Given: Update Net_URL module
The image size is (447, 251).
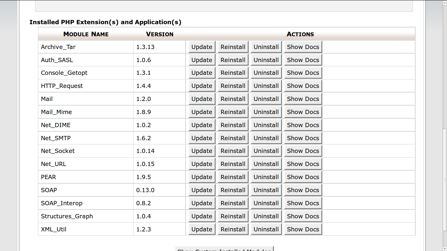Looking at the screenshot, I should 202,164.
